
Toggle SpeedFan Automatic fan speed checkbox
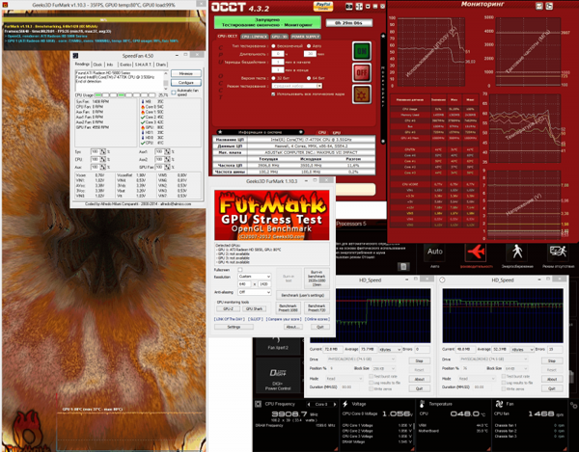click(174, 93)
